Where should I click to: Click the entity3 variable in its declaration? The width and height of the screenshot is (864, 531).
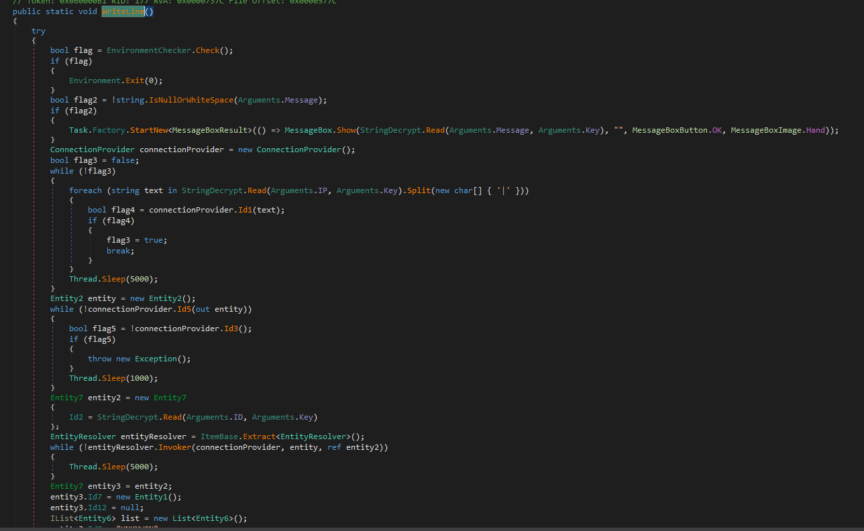(105, 486)
